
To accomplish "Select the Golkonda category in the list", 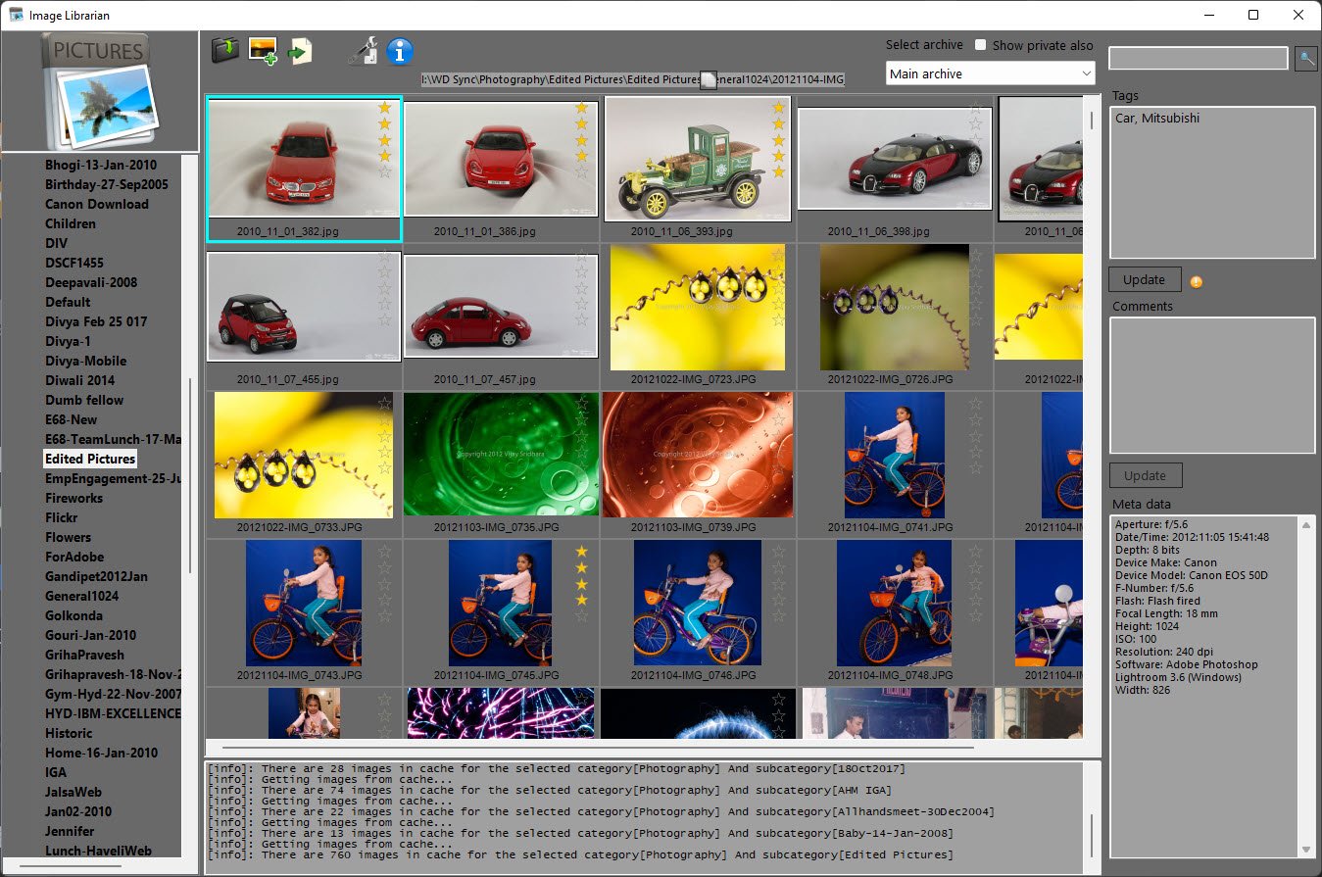I will pos(73,615).
